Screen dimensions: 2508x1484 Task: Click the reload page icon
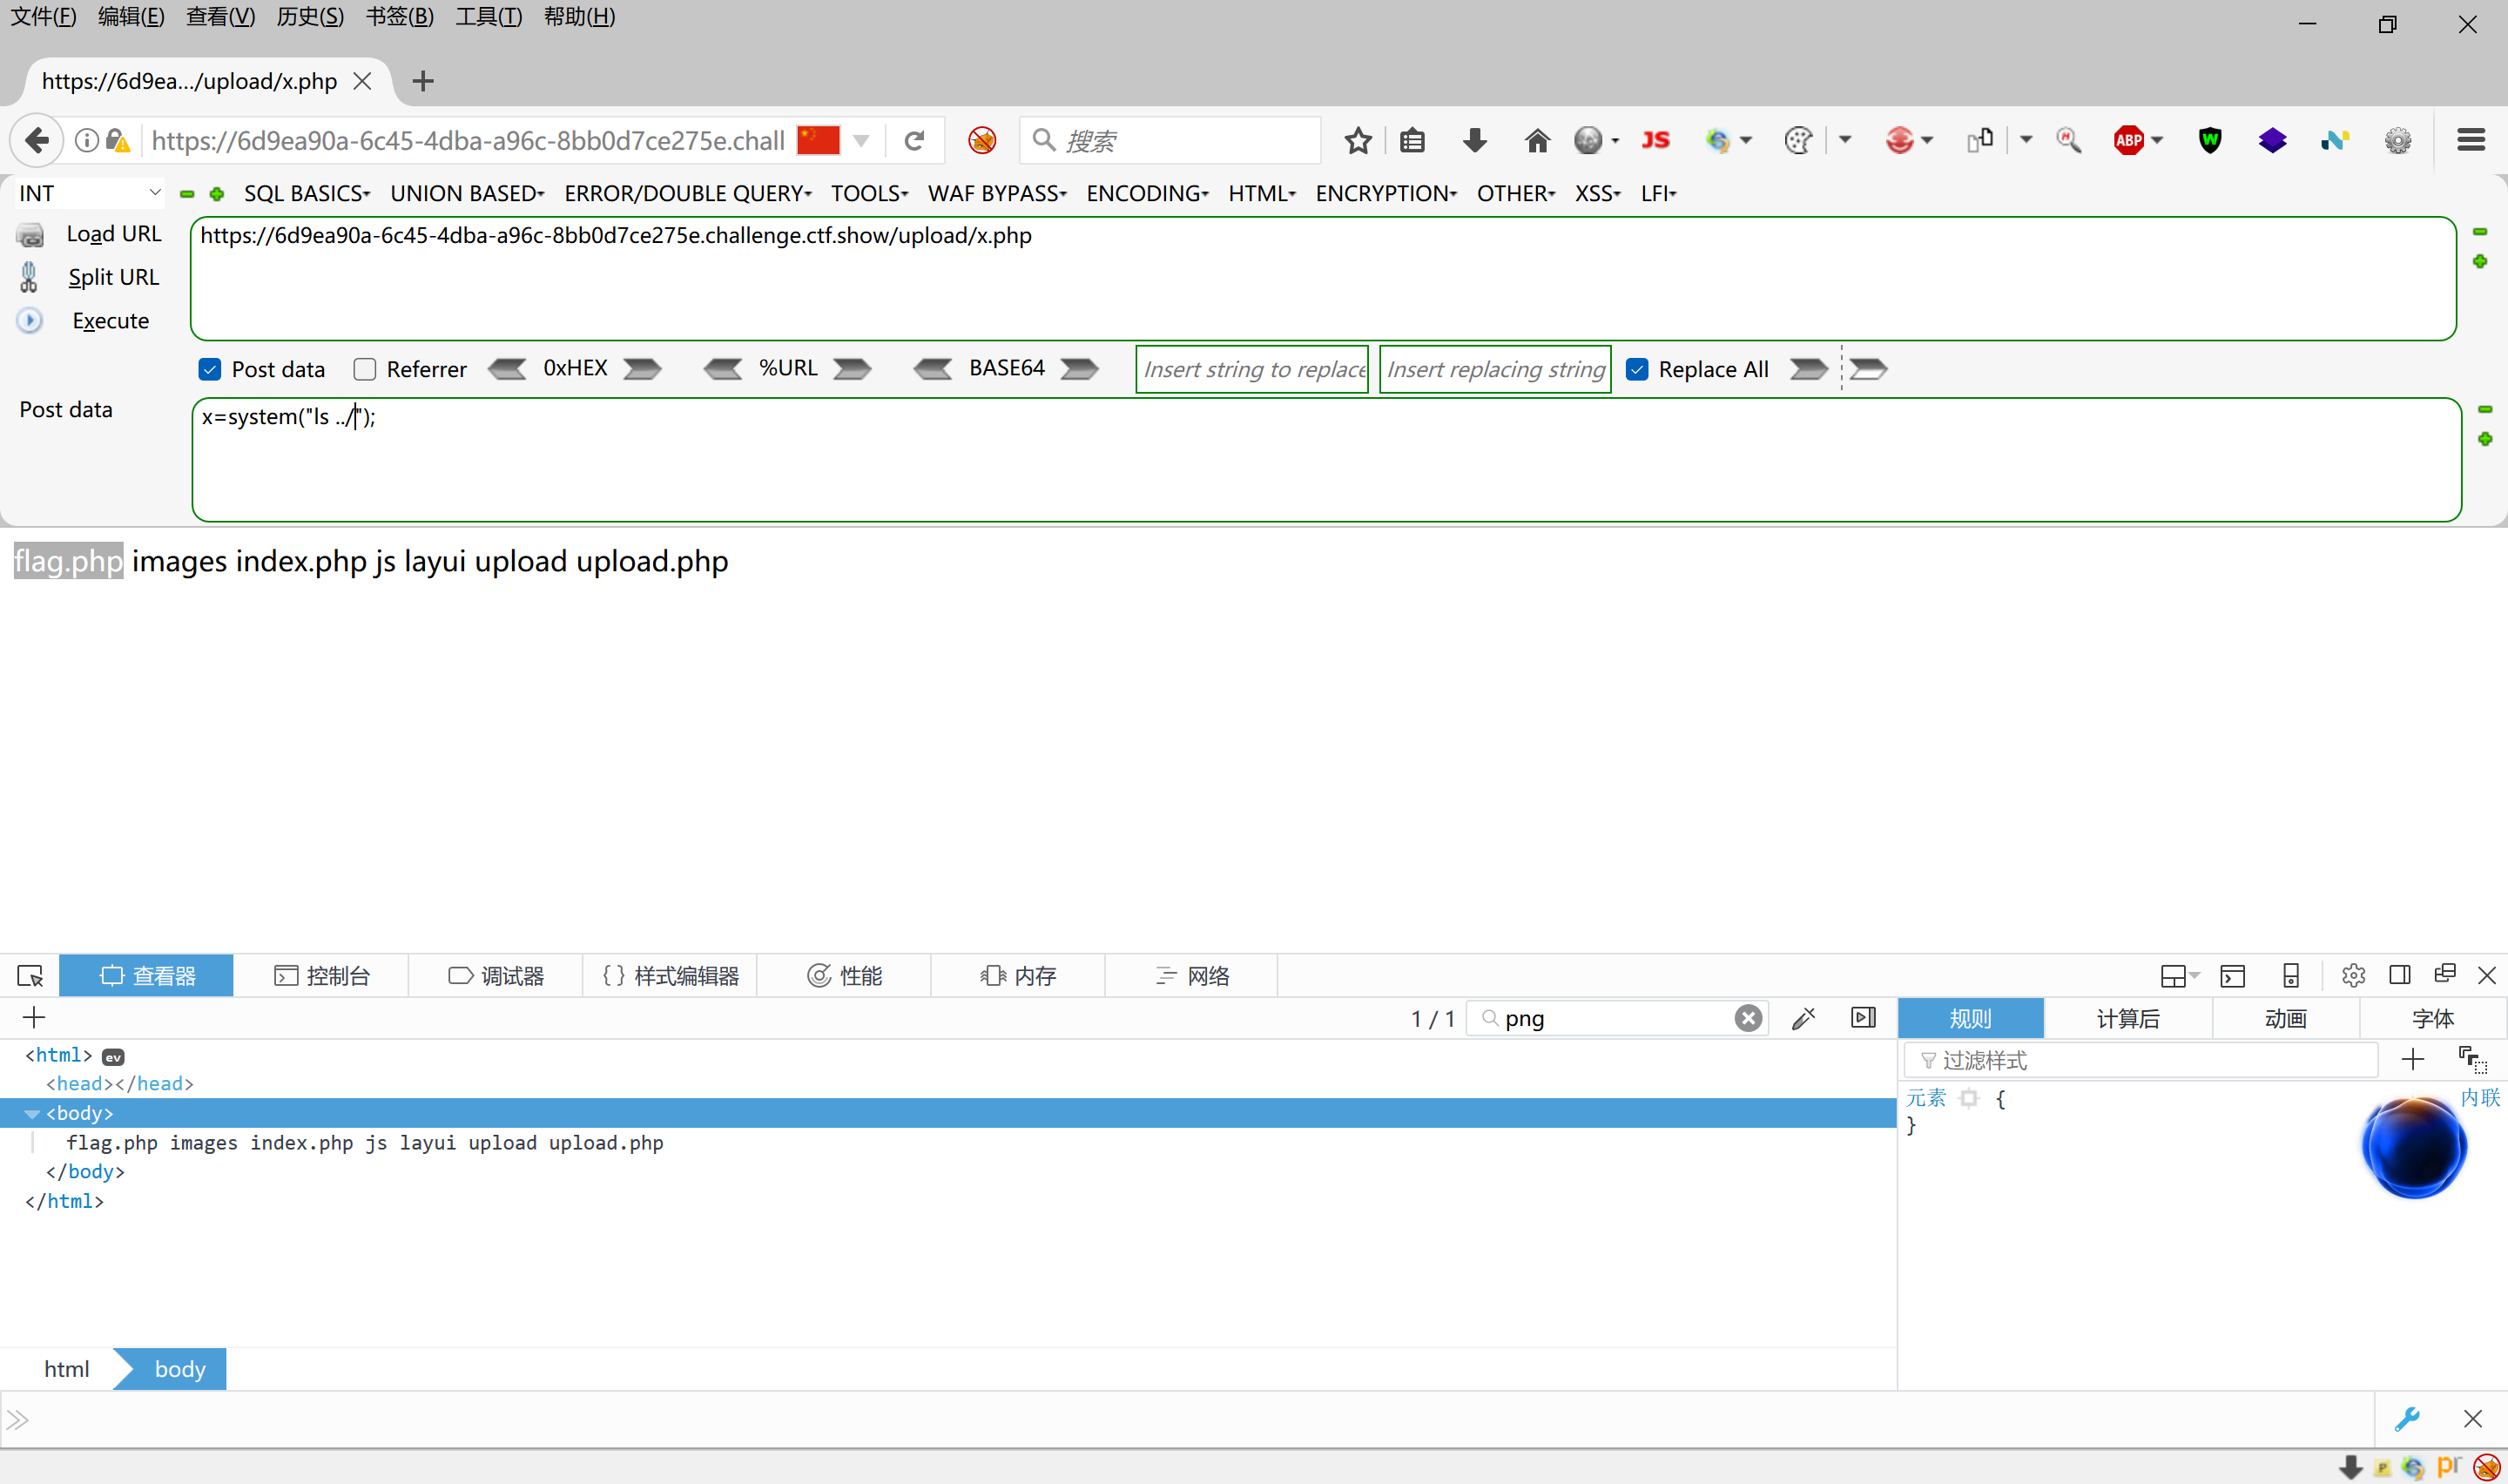coord(914,141)
